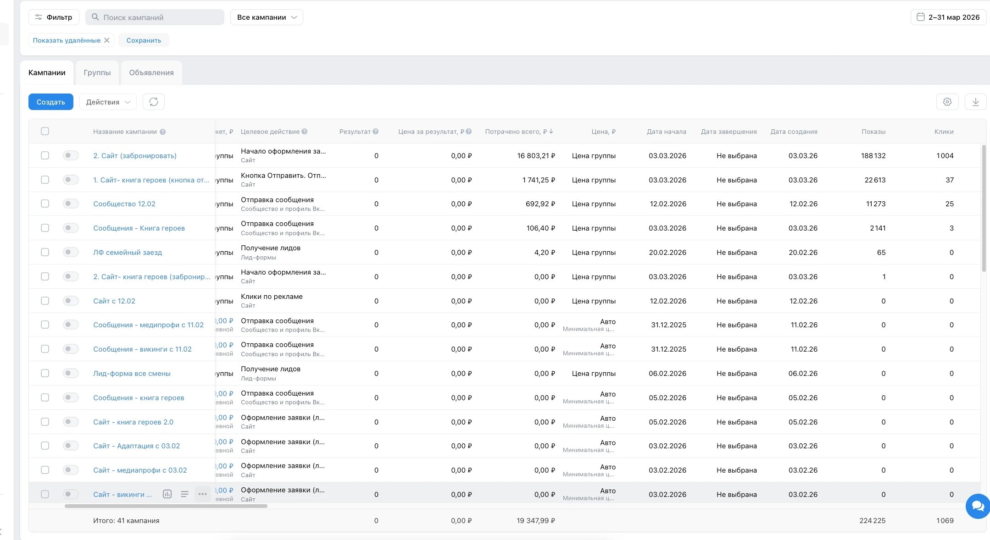Open the chat support bubble
Viewport: 990px width, 540px height.
click(978, 506)
